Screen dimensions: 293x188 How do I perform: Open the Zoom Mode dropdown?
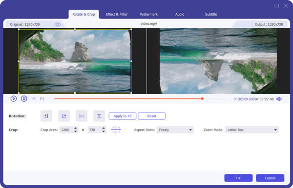point(252,130)
